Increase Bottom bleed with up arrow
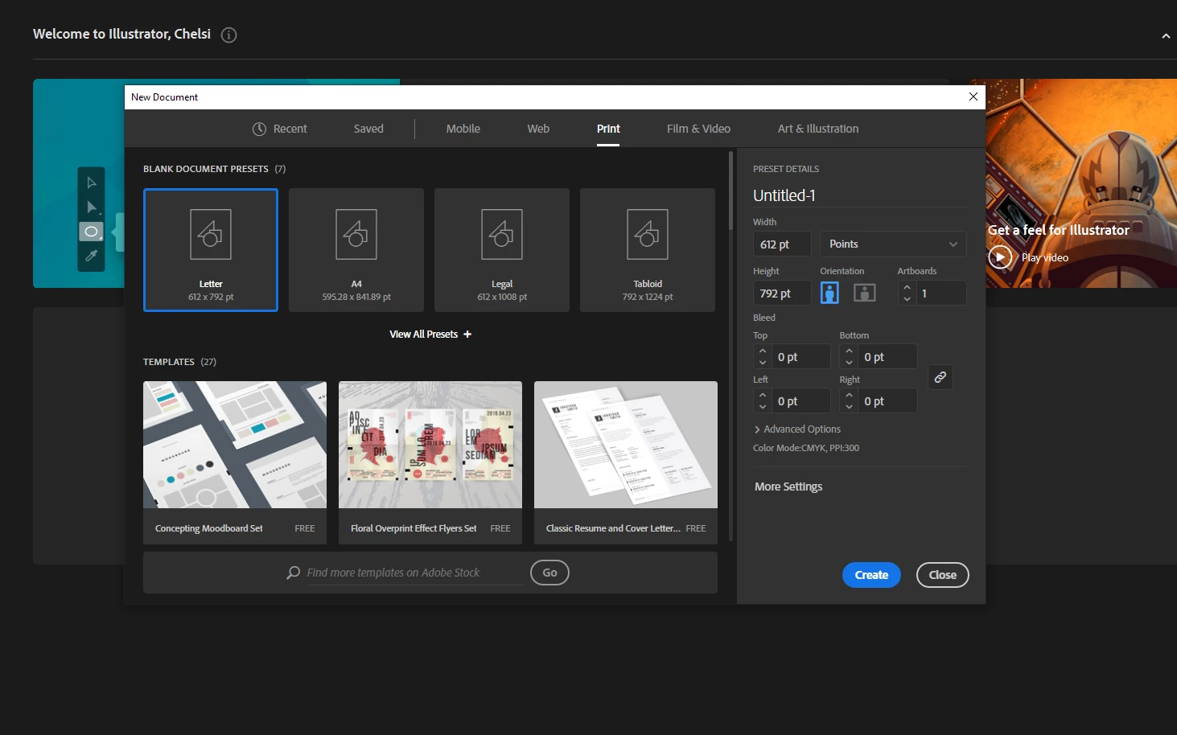 point(849,351)
